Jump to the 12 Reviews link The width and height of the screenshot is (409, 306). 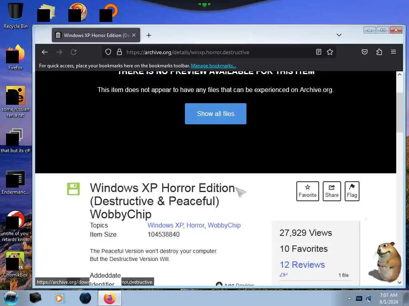point(302,265)
